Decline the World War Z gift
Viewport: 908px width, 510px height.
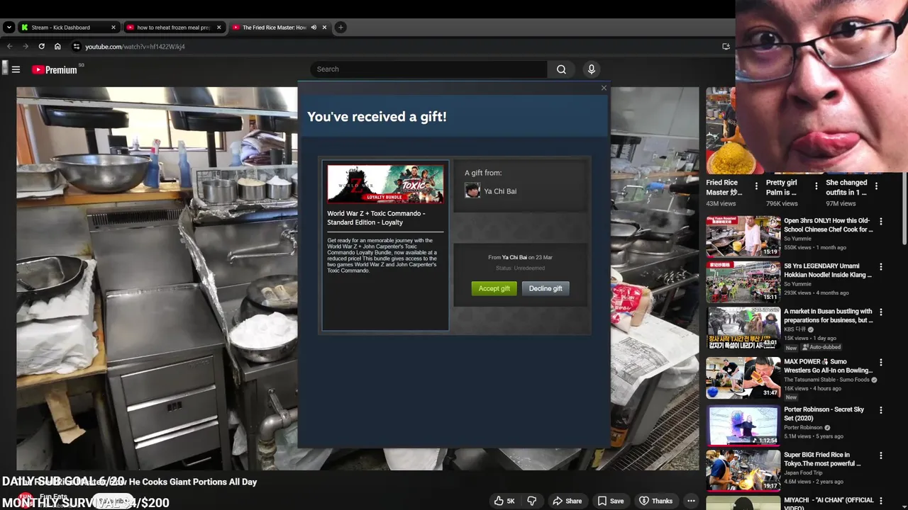(546, 288)
